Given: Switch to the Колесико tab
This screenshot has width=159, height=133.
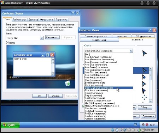Looking at the screenshot, I should click(122, 36).
